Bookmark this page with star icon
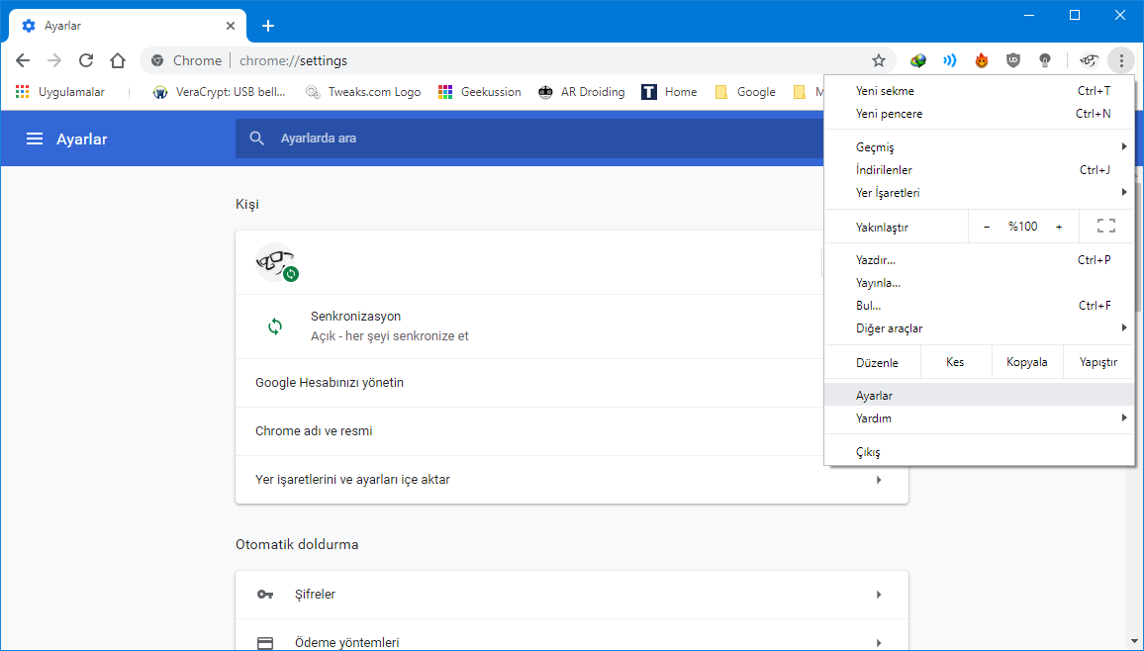Screen dimensions: 1144x651 [879, 60]
